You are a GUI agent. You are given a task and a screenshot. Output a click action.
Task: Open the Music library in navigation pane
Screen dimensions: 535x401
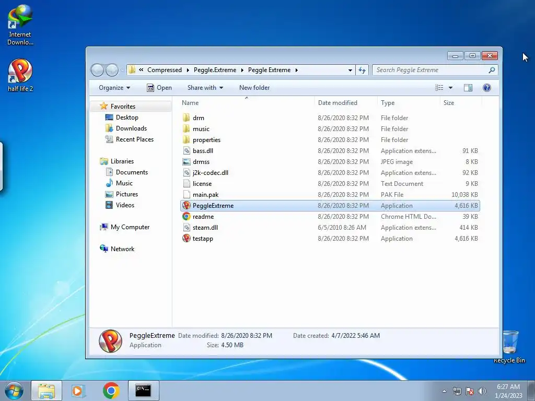[x=124, y=183]
